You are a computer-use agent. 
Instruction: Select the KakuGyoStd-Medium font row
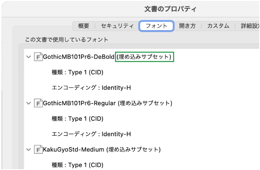tap(102, 149)
